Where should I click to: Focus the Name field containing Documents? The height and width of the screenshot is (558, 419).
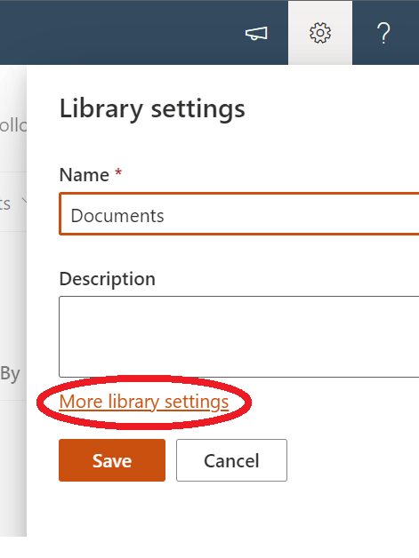point(239,214)
